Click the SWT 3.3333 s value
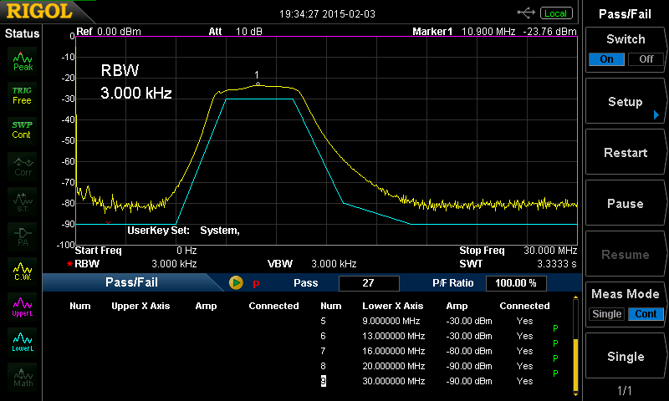Viewport: 669px width, 401px height. tap(556, 264)
